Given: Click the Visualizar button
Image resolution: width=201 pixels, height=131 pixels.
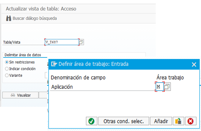Looking at the screenshot, I should 20,95.
